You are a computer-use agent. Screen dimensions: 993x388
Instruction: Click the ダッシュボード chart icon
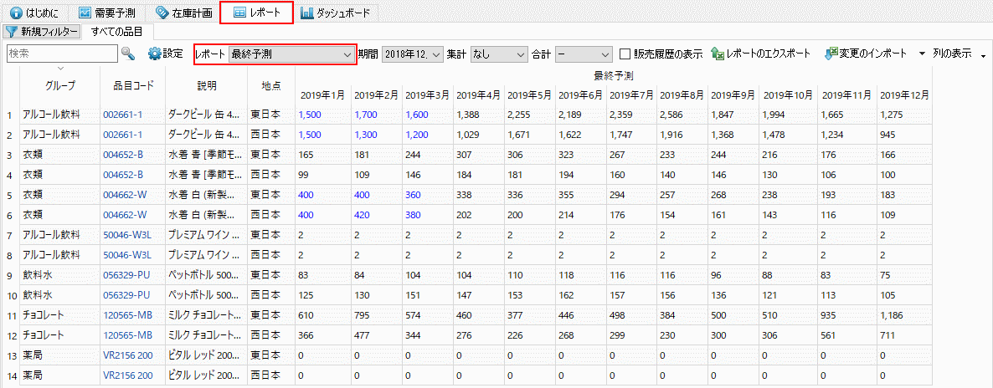point(307,13)
